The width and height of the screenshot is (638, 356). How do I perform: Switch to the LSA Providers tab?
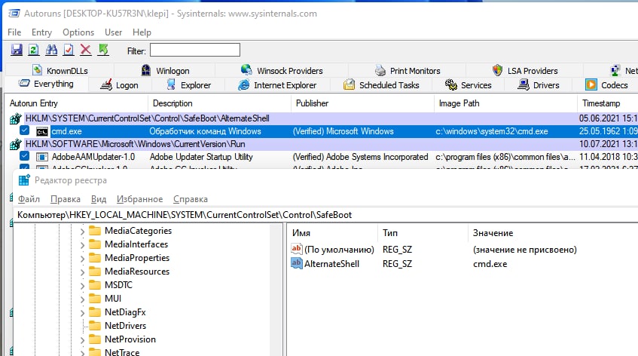524,70
